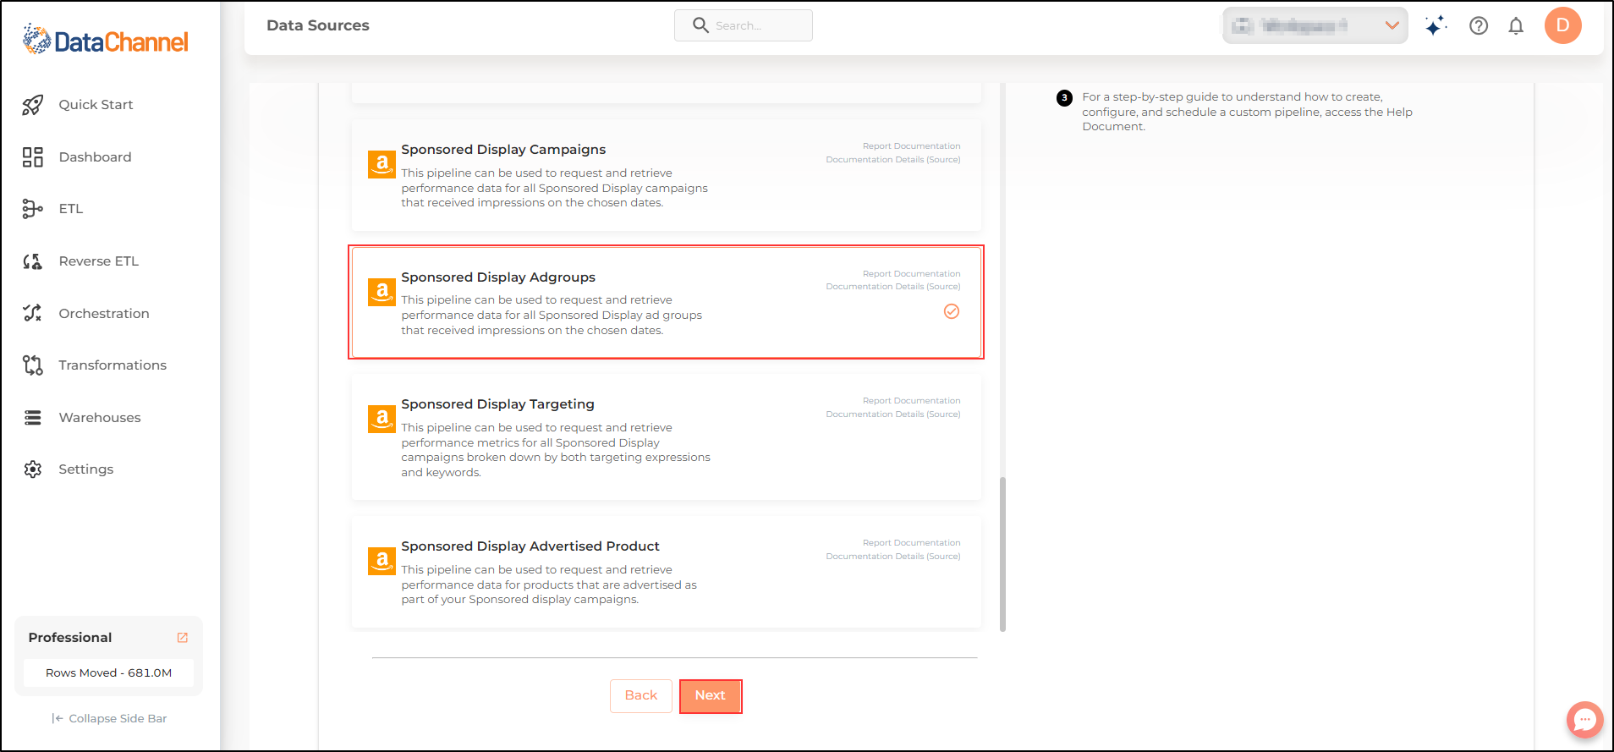Click the Next button
Image resolution: width=1614 pixels, height=752 pixels.
(x=711, y=696)
